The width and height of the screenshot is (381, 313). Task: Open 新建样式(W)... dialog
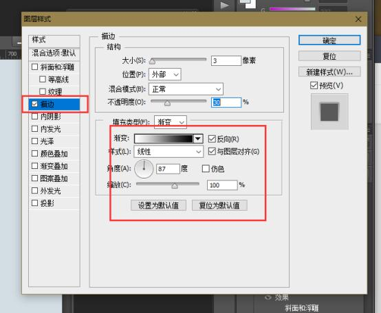coord(329,72)
